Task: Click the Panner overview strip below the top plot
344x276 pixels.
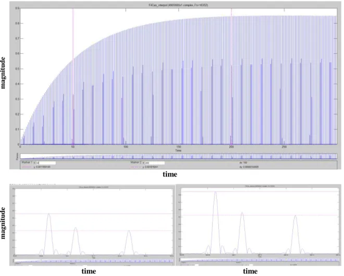Action: [x=179, y=156]
